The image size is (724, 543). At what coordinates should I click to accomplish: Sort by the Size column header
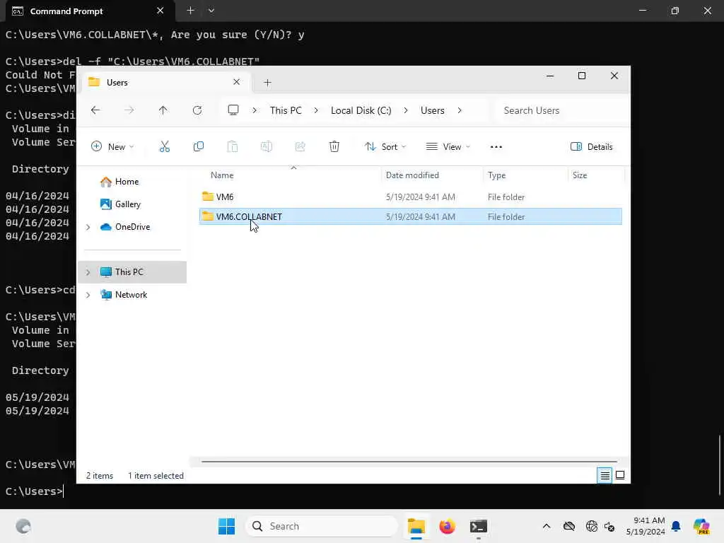(580, 175)
